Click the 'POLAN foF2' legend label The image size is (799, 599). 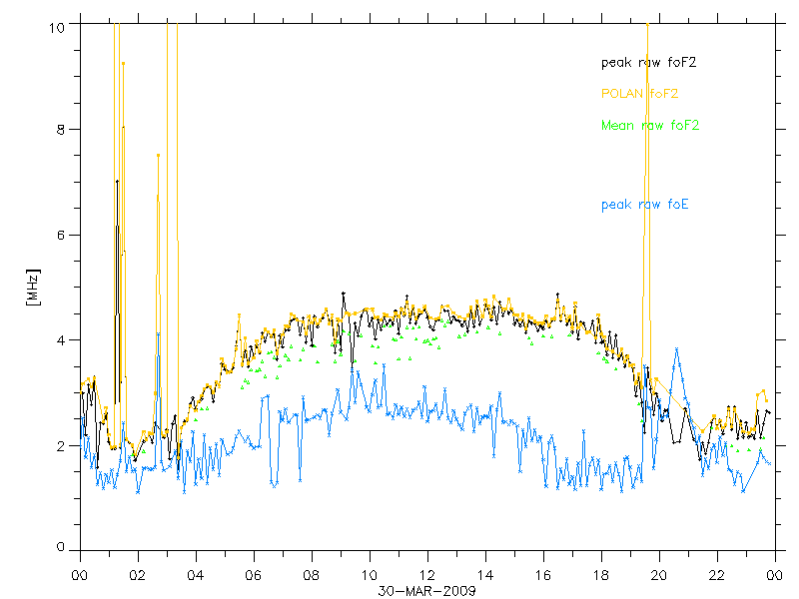pos(639,94)
